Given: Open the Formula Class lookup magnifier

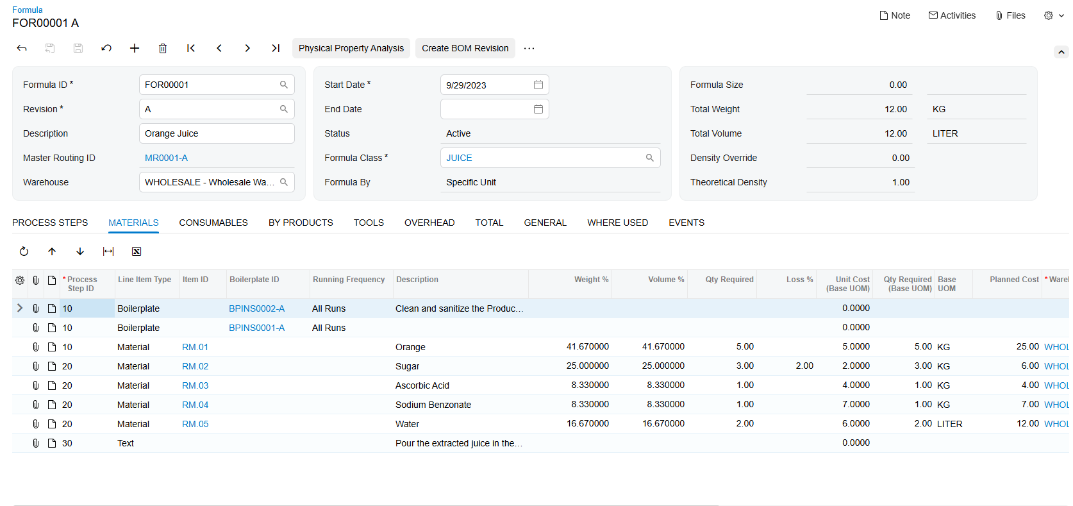Looking at the screenshot, I should coord(650,158).
